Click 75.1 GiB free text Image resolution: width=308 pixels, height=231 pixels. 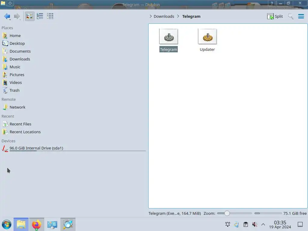click(295, 213)
